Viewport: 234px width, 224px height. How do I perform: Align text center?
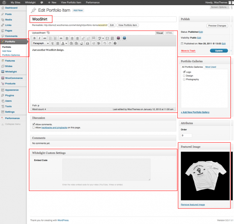tap(72, 38)
